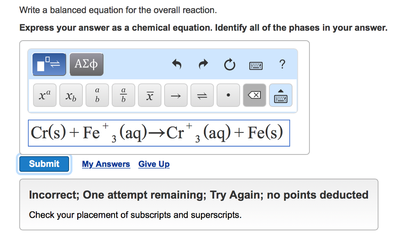Reset the answer with the circular arrow
Screen dimensions: 416x240
pyautogui.click(x=229, y=64)
